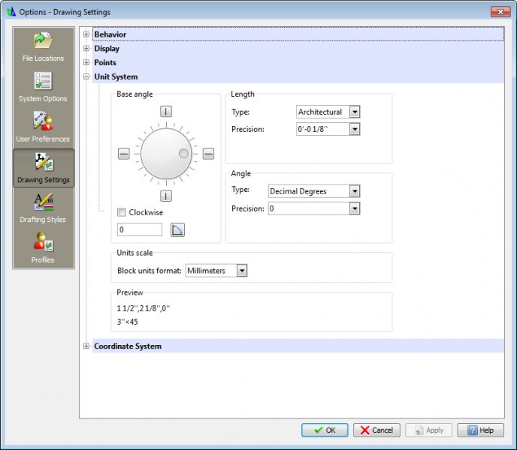The image size is (517, 450).
Task: Close the Options dialog window
Action: tap(500, 12)
